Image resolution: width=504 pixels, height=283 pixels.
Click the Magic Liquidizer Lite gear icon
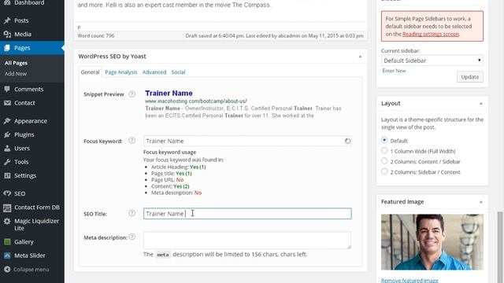point(7,221)
